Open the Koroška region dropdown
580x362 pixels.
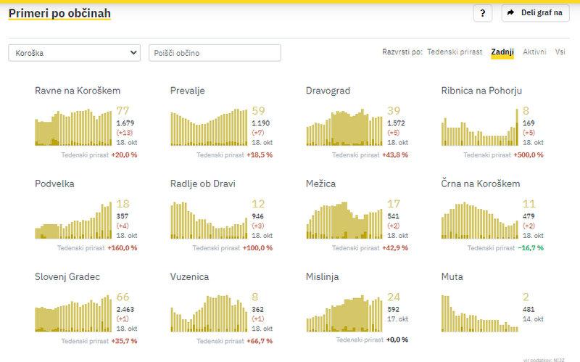click(x=74, y=53)
